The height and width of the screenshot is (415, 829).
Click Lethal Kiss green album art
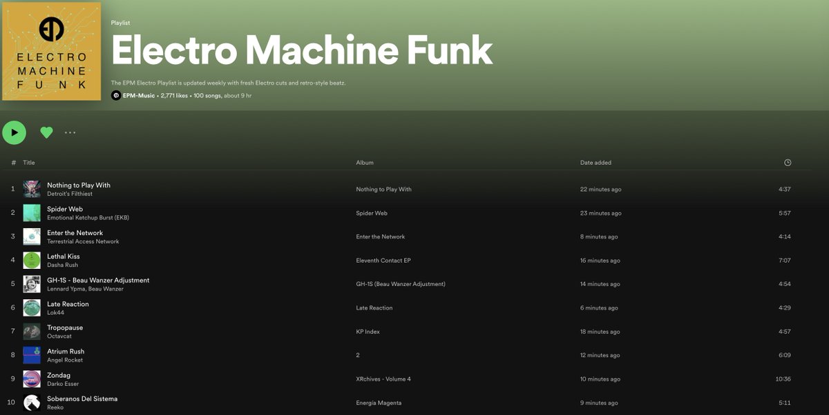(x=32, y=260)
